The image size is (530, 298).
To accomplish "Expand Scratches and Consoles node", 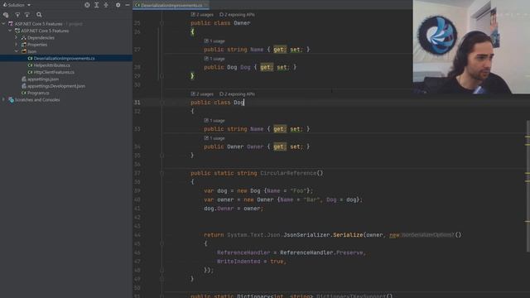I will pos(3,99).
